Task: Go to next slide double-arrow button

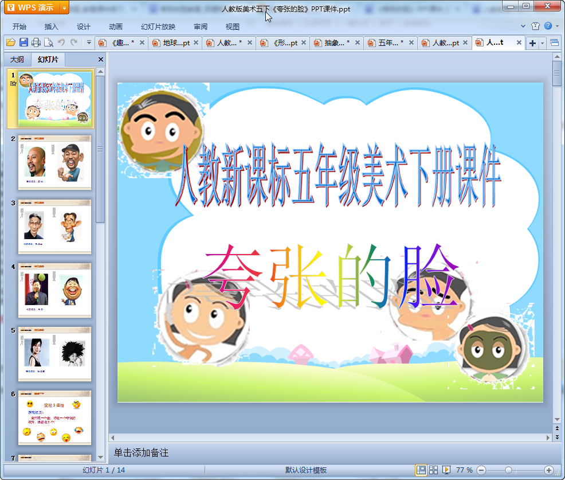Action: click(x=557, y=437)
